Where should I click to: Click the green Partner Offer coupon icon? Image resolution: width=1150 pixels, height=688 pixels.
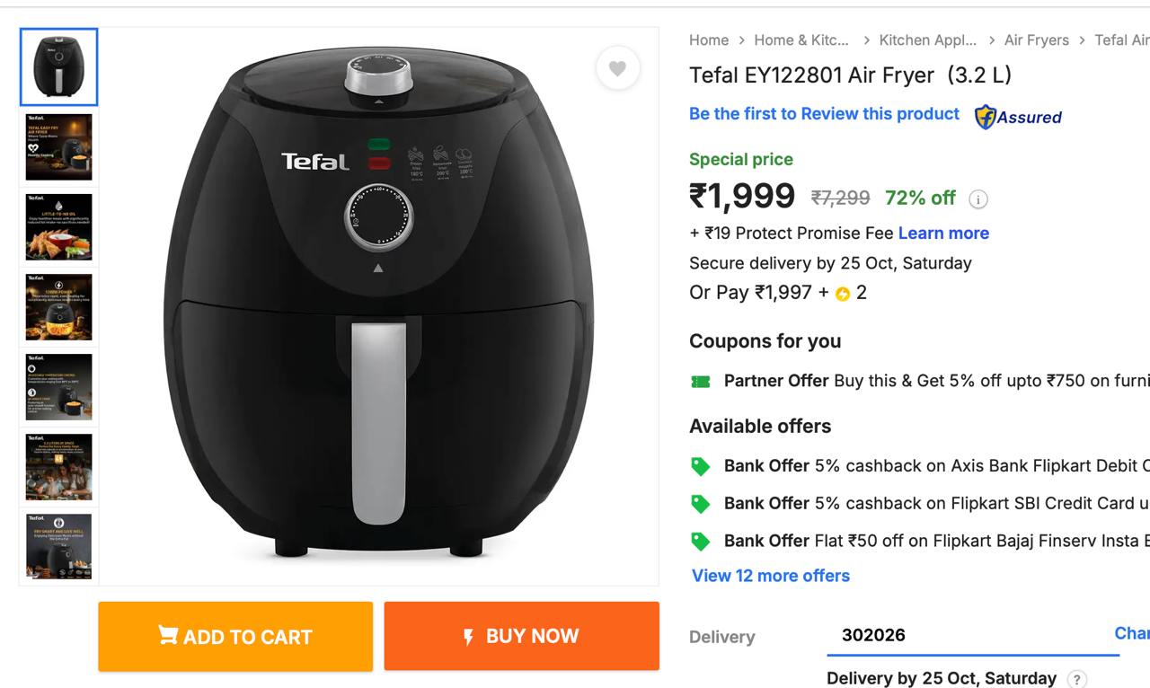[x=701, y=382]
